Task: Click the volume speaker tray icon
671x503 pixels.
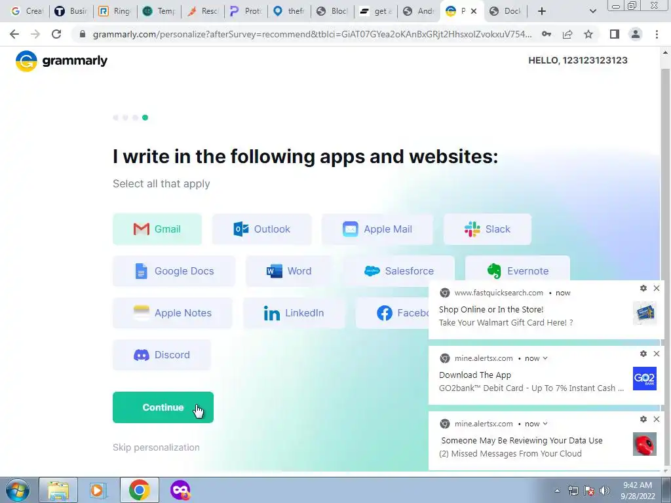Action: (x=605, y=491)
